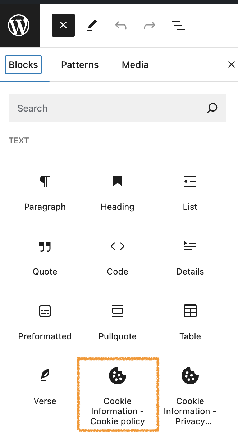This screenshot has height=434, width=238.
Task: Switch to the Patterns tab
Action: tap(79, 65)
